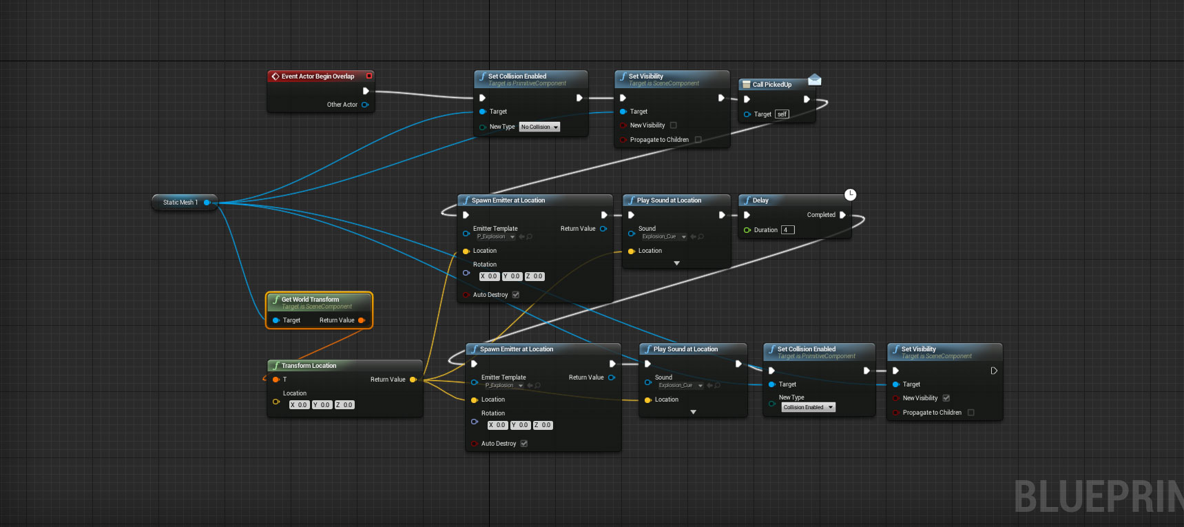The image size is (1184, 527).
Task: Click Location pin on upper Spawn Emitter node
Action: click(466, 251)
